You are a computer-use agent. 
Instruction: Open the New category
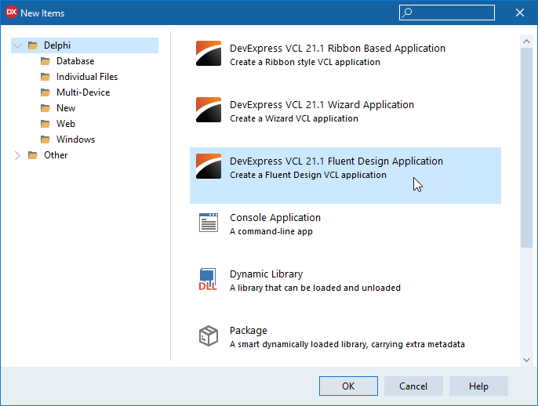[66, 108]
